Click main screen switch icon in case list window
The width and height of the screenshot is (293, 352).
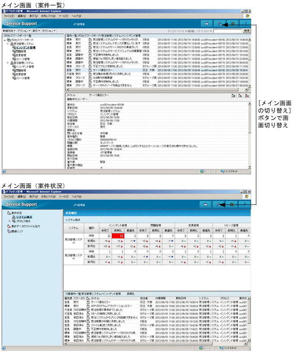tap(220, 24)
